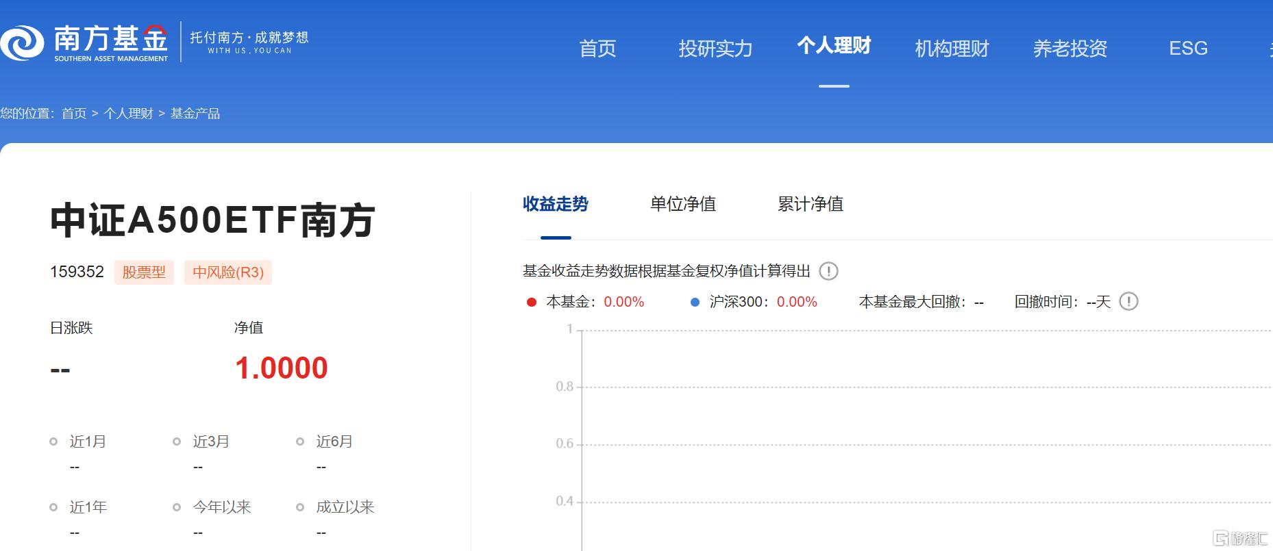The image size is (1273, 551).
Task: Click the 日涨跌 label
Action: tap(71, 328)
